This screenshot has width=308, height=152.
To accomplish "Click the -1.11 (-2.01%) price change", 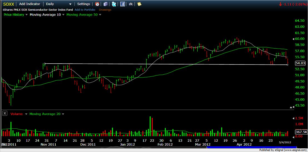I will point(293,4).
